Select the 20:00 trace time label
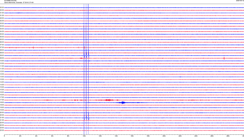Image resolution: width=244 pixels, height=137 pixels. [2, 113]
